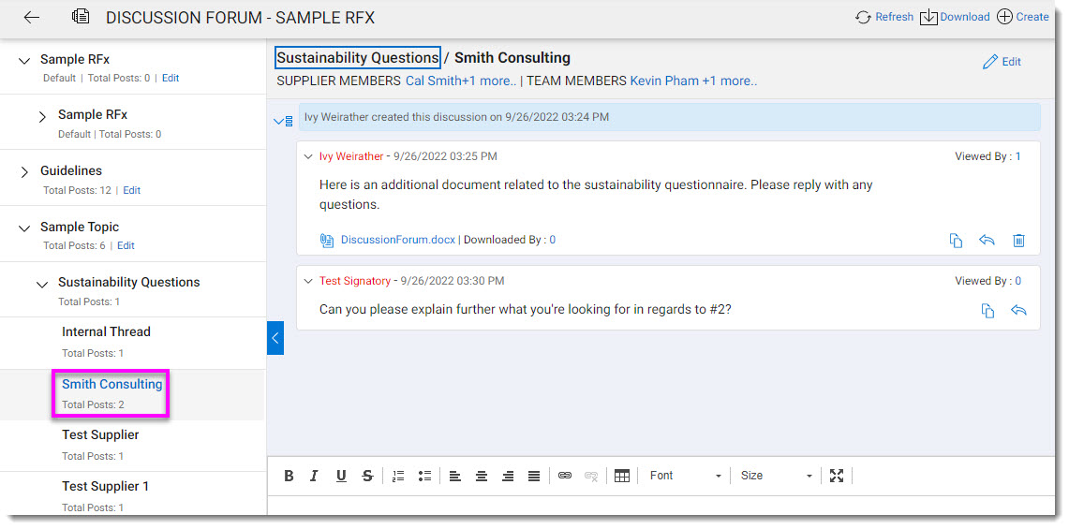Toggle strikethrough formatting in editor
The width and height of the screenshot is (1069, 529).
pyautogui.click(x=367, y=476)
